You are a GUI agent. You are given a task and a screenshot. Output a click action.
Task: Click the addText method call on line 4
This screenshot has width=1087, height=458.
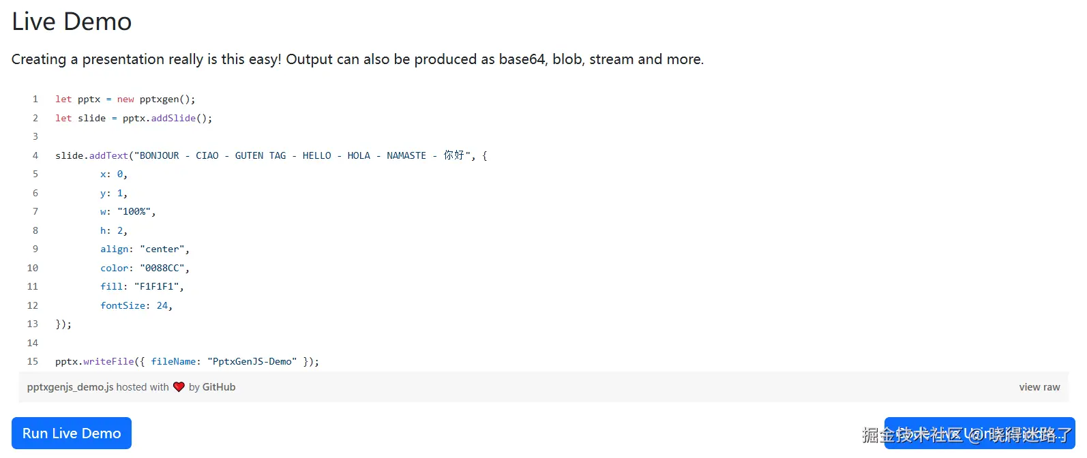point(108,155)
